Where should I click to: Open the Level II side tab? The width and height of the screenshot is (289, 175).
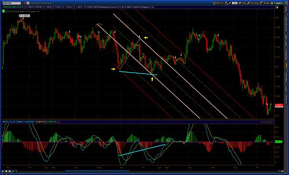(x=286, y=89)
